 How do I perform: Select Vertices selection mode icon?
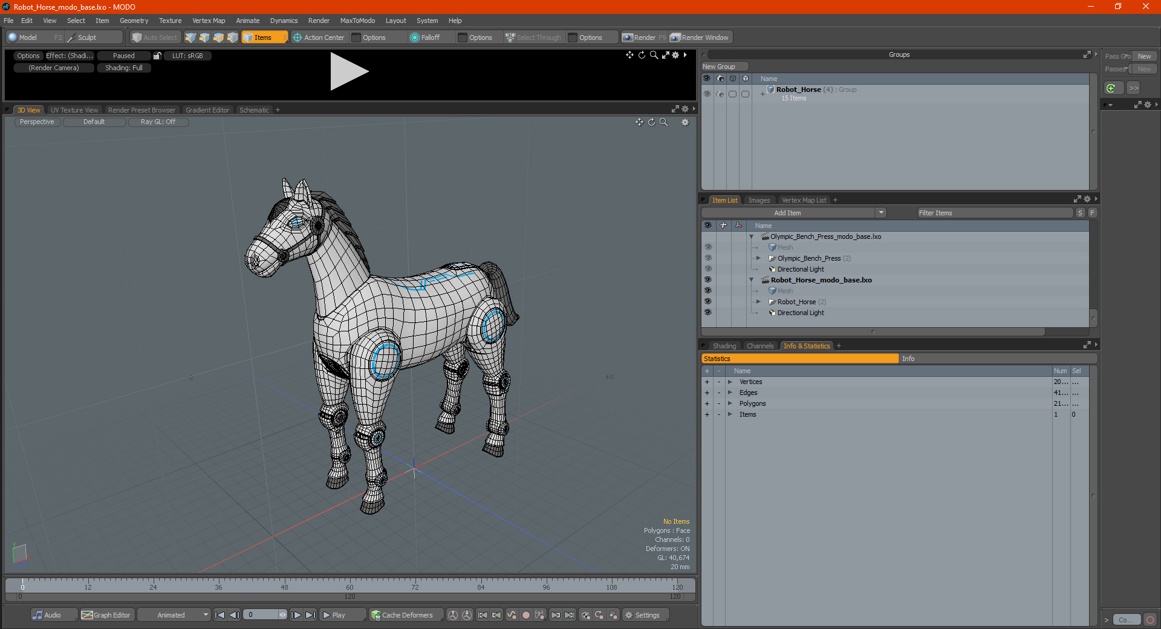[190, 37]
